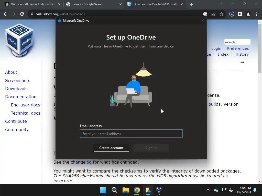
Task: Open the tab search chevron in Chrome
Action: click(221, 4)
